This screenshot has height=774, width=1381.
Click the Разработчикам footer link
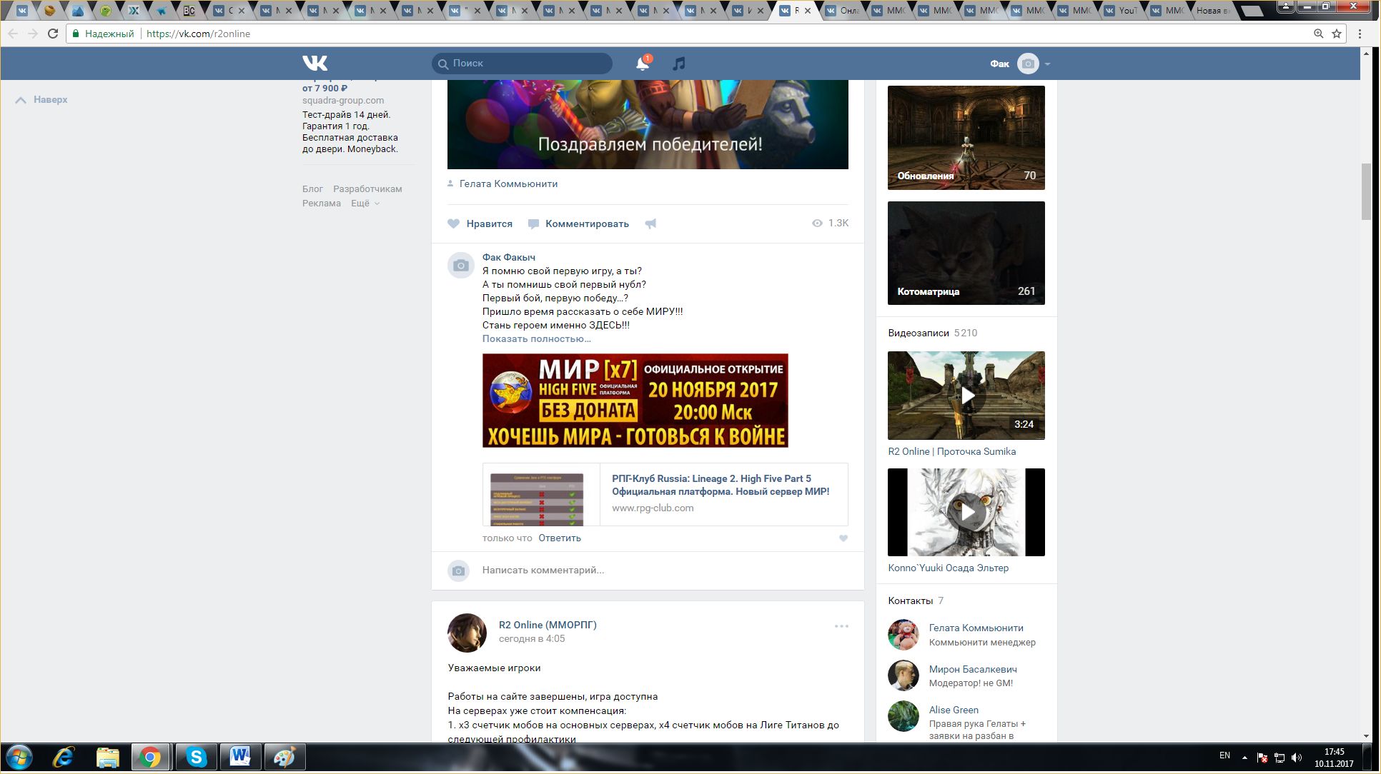pyautogui.click(x=367, y=189)
